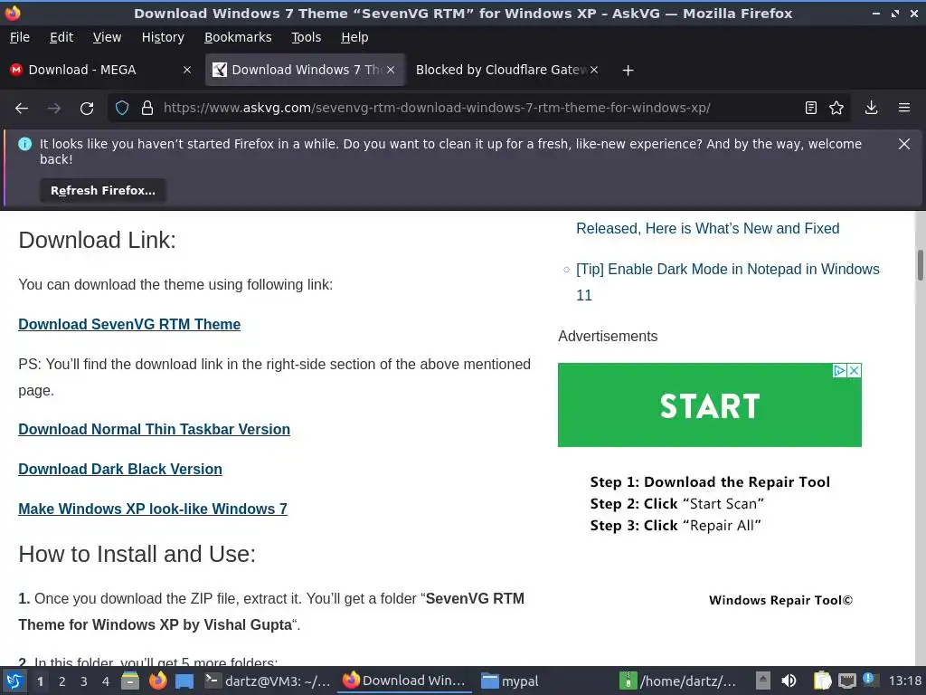Bookmark this page with star
Viewport: 926px width, 695px height.
(x=836, y=109)
